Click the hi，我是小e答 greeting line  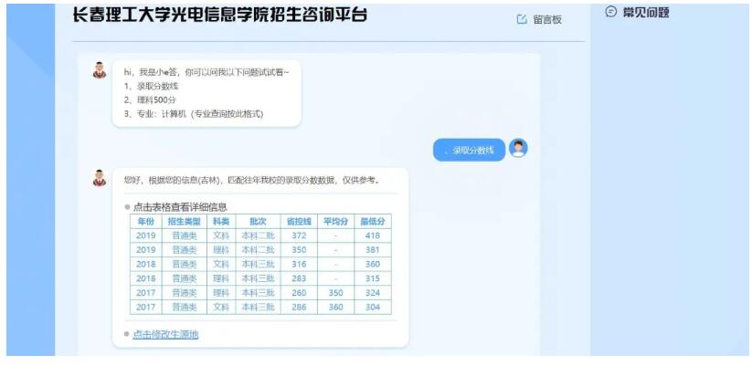(x=207, y=72)
